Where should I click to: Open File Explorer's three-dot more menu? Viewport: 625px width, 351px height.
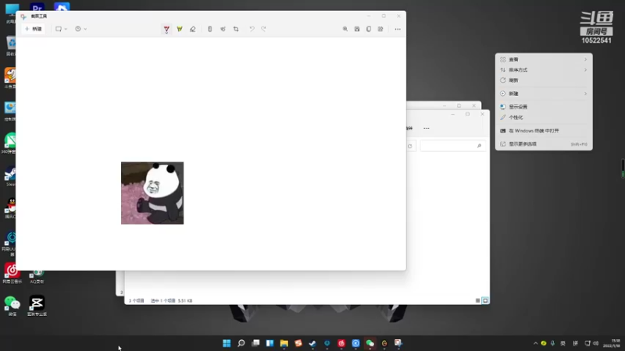click(426, 128)
